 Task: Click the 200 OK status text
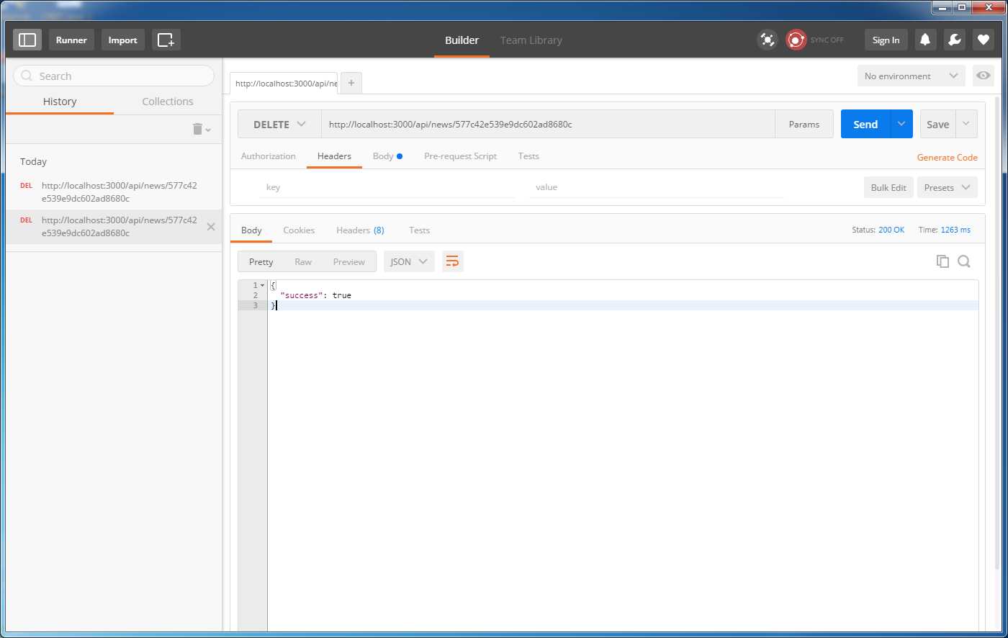tap(891, 230)
